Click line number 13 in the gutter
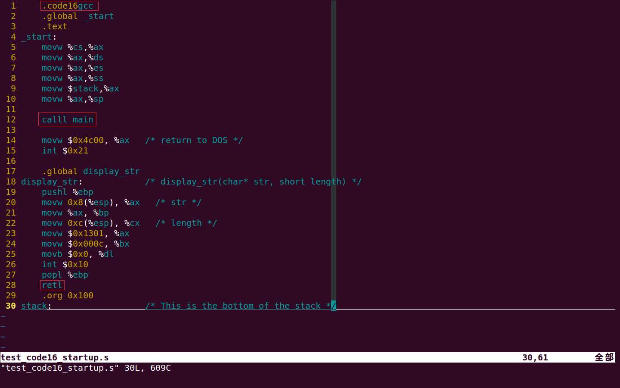Image resolution: width=620 pixels, height=388 pixels. click(x=11, y=130)
